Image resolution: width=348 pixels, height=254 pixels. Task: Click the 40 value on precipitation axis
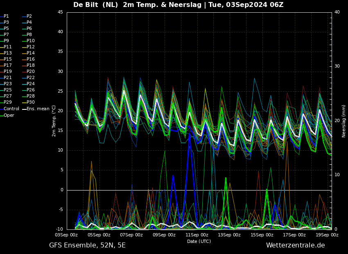pos(337,12)
